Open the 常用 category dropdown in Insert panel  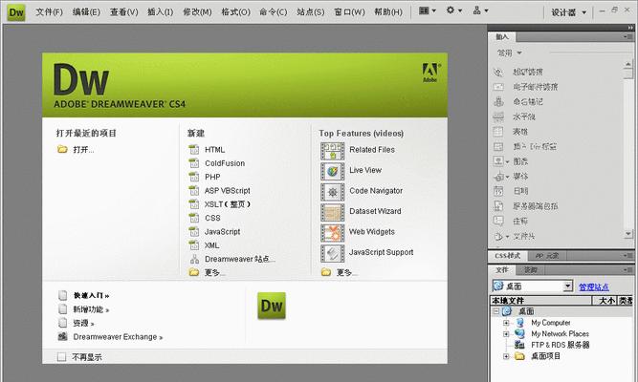pos(510,53)
